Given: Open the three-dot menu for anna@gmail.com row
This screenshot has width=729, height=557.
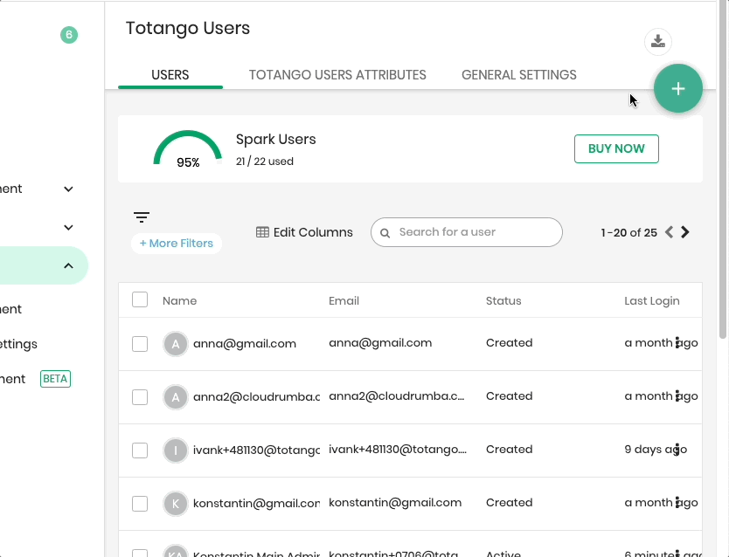Looking at the screenshot, I should (x=677, y=343).
